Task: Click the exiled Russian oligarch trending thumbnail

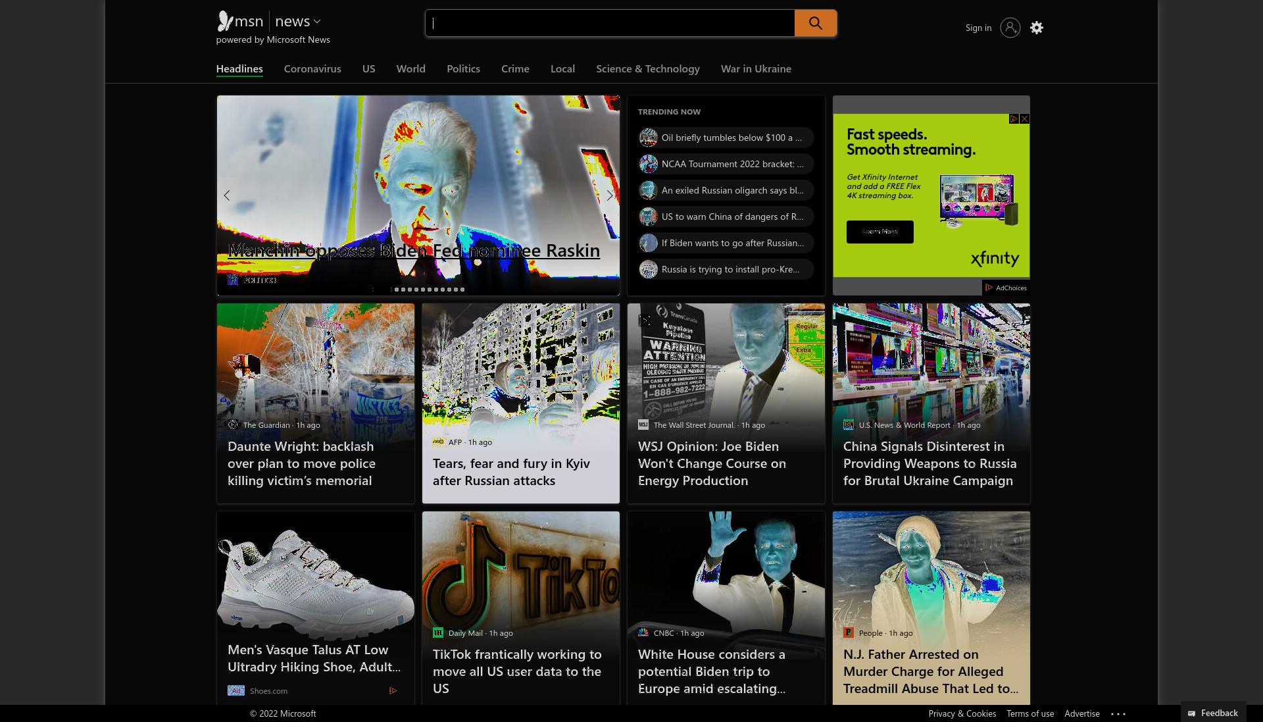Action: tap(649, 190)
